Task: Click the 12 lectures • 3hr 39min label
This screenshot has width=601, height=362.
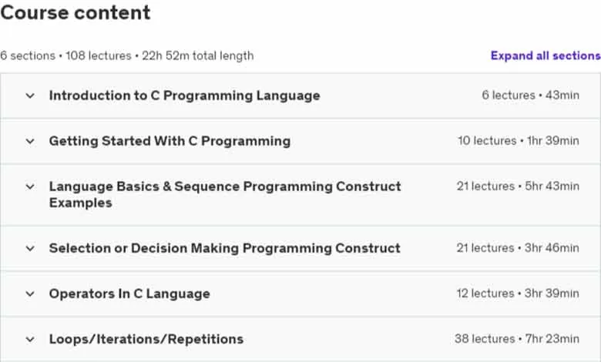Action: (518, 293)
